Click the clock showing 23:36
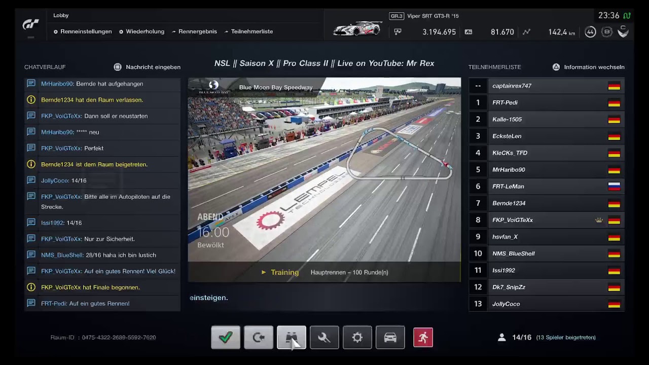649x365 pixels. tap(609, 16)
